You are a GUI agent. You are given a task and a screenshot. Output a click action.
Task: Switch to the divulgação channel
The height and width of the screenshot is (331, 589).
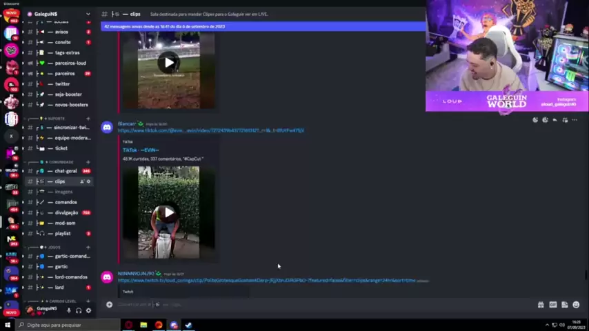click(66, 212)
